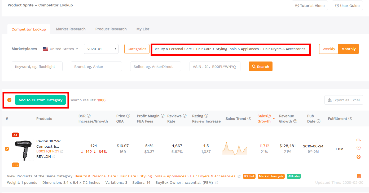Click the Keyword search input field
This screenshot has width=369, height=193.
pyautogui.click(x=37, y=66)
